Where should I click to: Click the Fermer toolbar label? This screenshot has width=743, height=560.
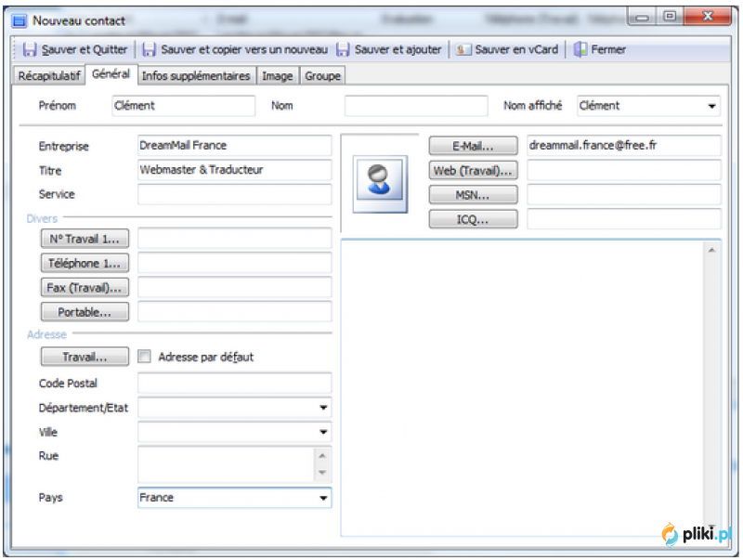(x=608, y=49)
